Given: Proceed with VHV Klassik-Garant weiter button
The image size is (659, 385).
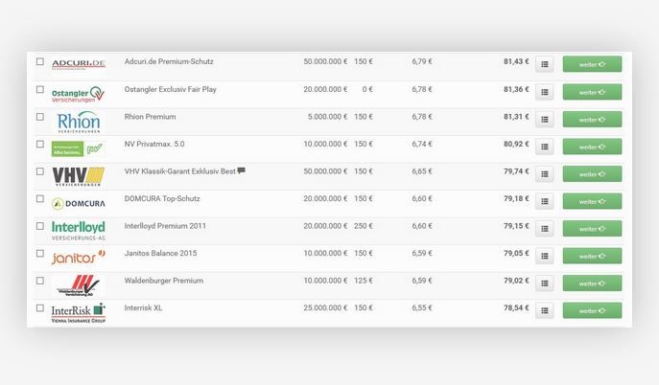Looking at the screenshot, I should point(592,174).
